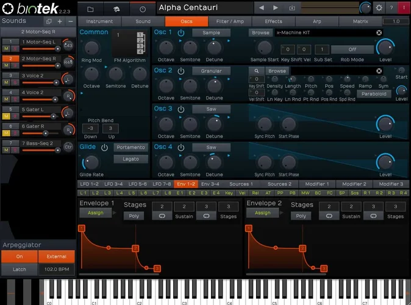Toggle the Osc 1 power button
The image size is (411, 305).
point(181,32)
